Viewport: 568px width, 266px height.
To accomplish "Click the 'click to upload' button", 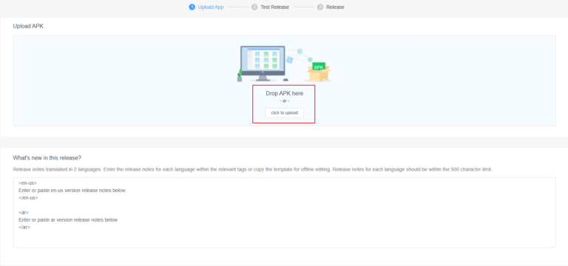I will [284, 113].
